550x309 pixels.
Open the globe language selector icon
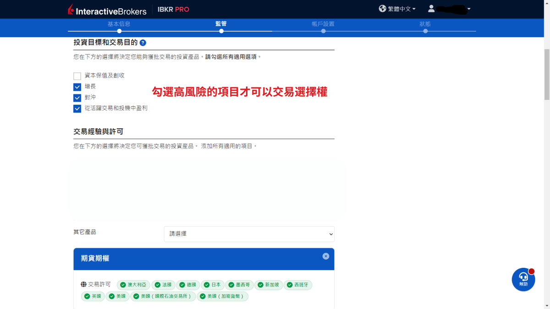381,8
